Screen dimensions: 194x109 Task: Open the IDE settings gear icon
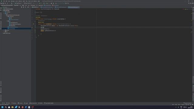[191, 3]
